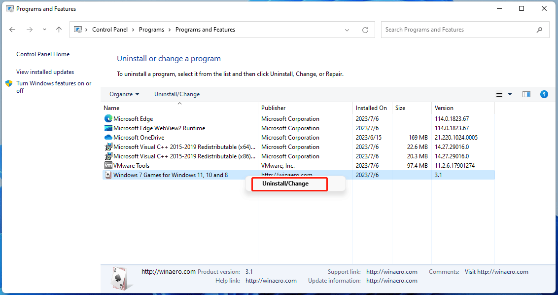
Task: Open Turn Windows features on or off
Action: 54,87
